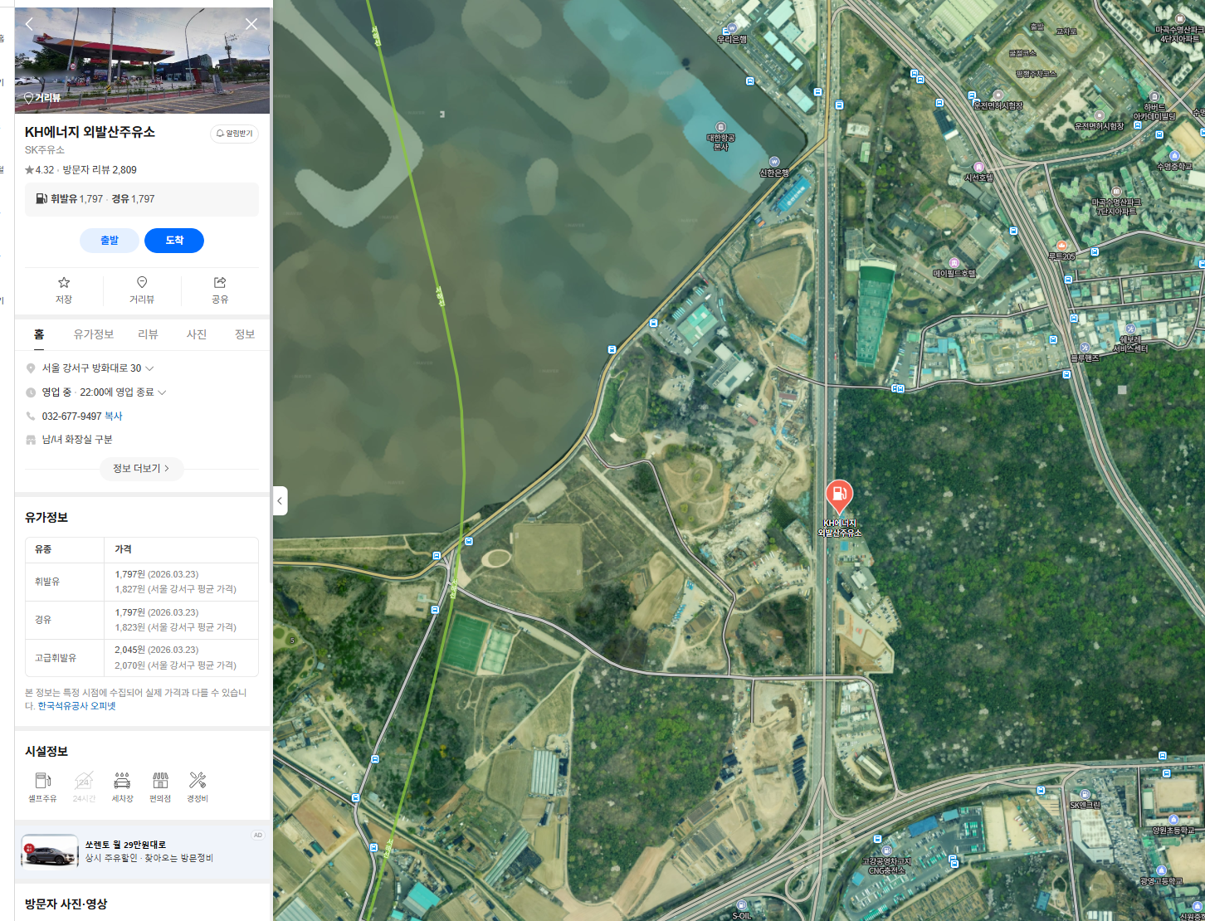Save the place with the 저장 star icon

click(64, 290)
